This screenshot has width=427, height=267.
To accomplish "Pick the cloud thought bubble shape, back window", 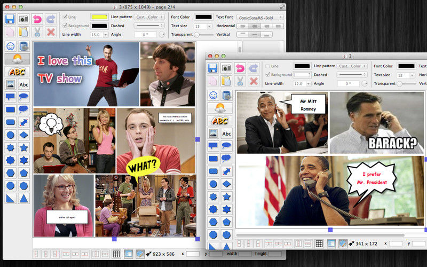I will [23, 109].
